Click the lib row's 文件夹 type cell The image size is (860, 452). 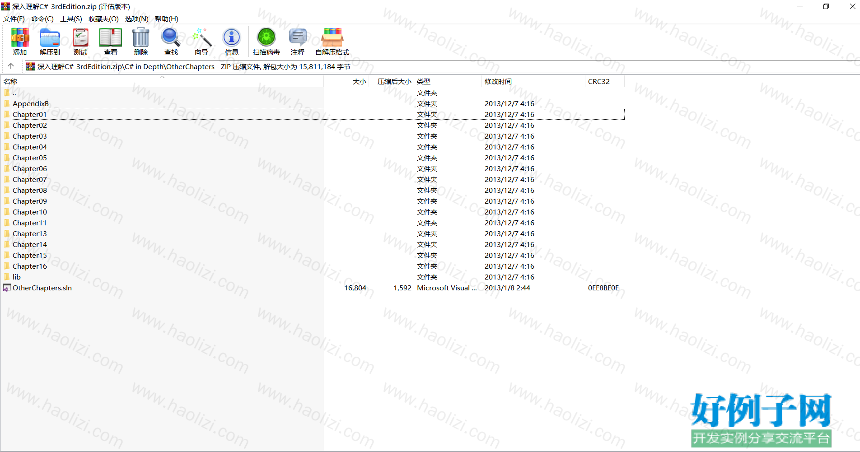[427, 277]
